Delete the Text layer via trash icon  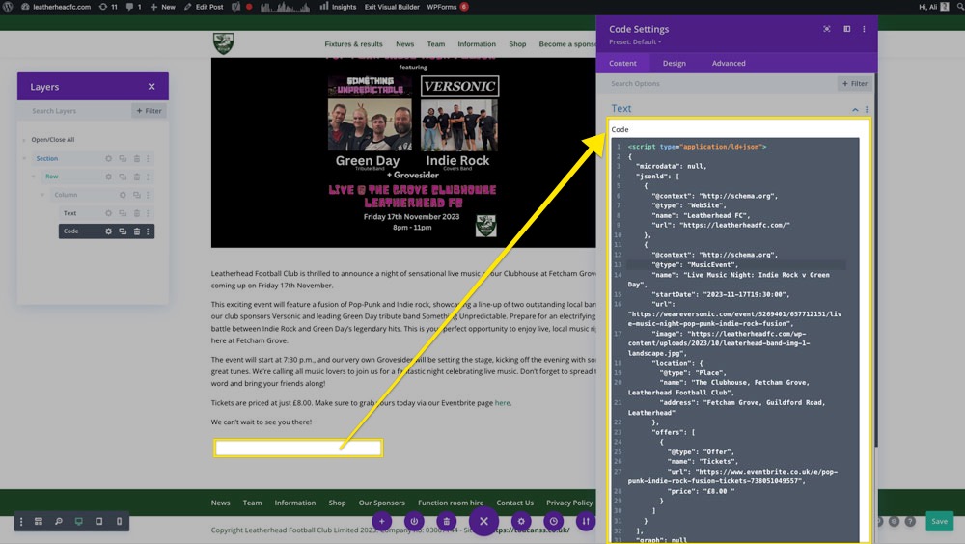coord(137,213)
